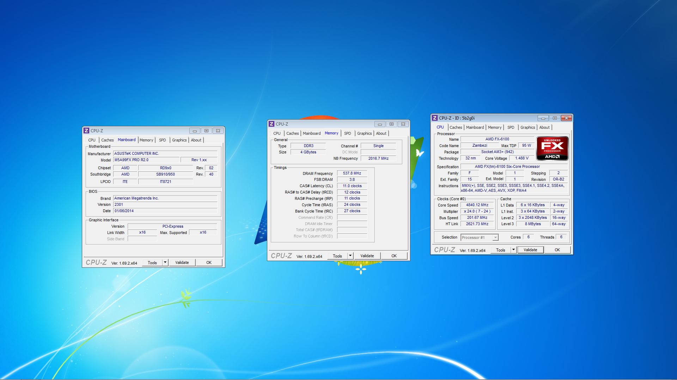The height and width of the screenshot is (380, 677).
Task: Open Caches tab in right CPU-Z window
Action: point(456,127)
